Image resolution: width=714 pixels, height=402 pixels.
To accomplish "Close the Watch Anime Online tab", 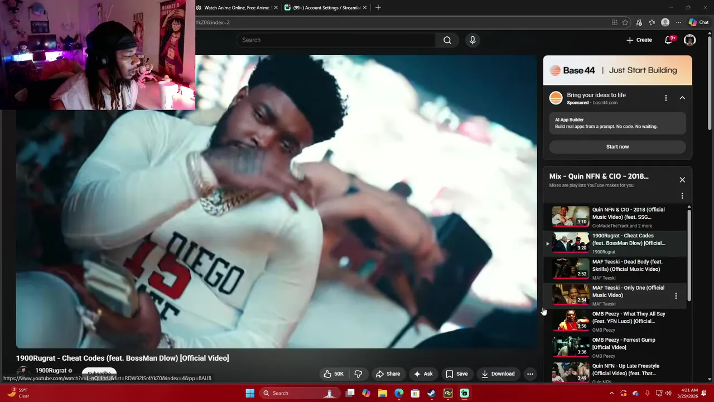I will pos(275,8).
